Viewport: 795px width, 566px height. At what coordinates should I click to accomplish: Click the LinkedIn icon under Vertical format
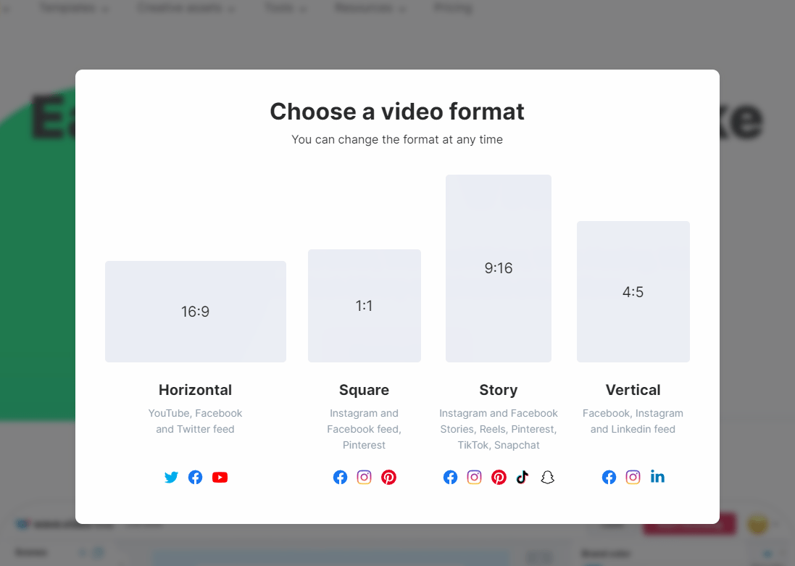pyautogui.click(x=657, y=477)
